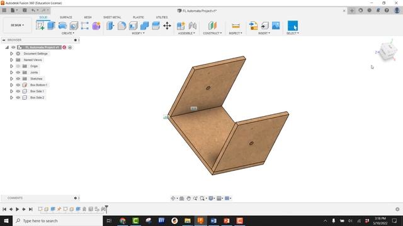Jump to the timeline end
The height and width of the screenshot is (226, 403).
click(31, 209)
